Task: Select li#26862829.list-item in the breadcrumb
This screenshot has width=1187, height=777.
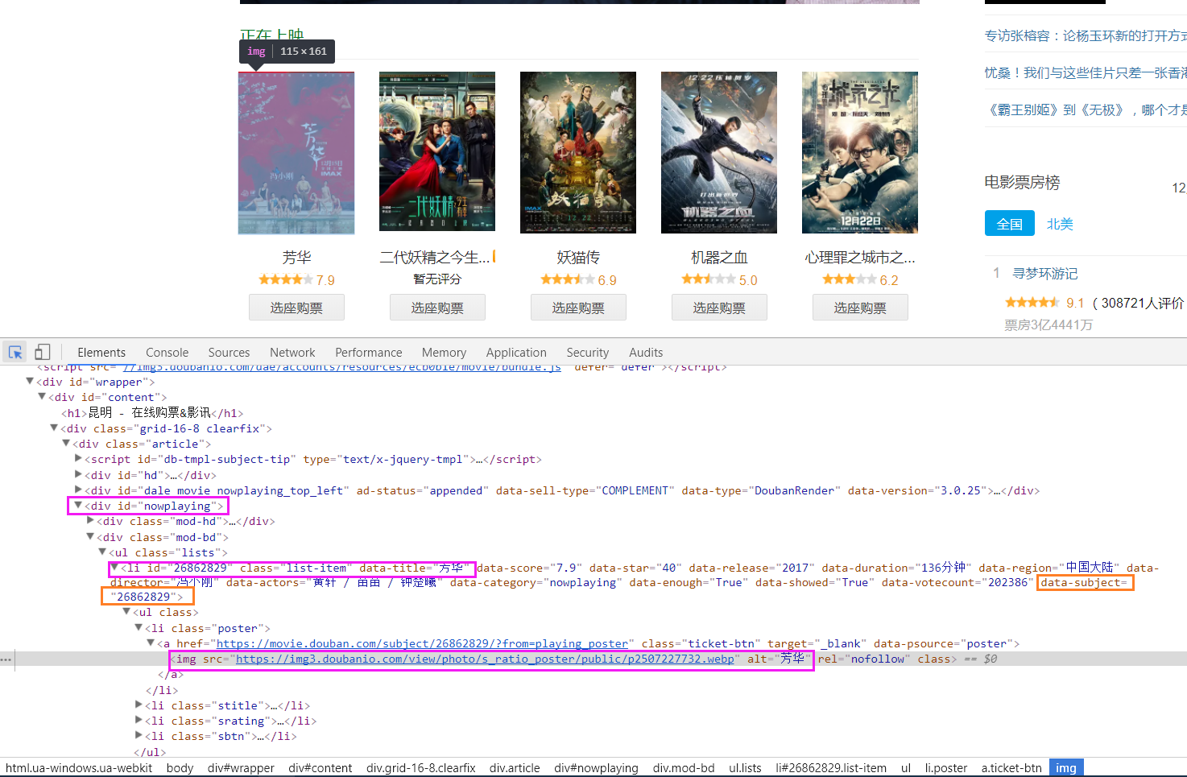Action: pos(831,768)
